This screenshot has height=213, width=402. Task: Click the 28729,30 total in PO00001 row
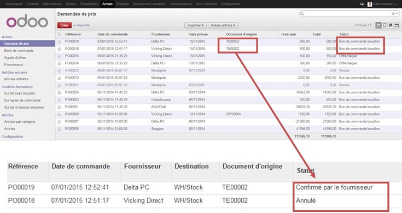click(329, 107)
